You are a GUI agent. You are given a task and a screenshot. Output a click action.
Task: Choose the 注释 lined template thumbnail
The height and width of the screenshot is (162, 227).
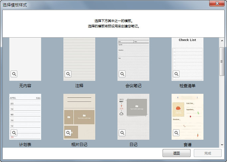coord(79,57)
